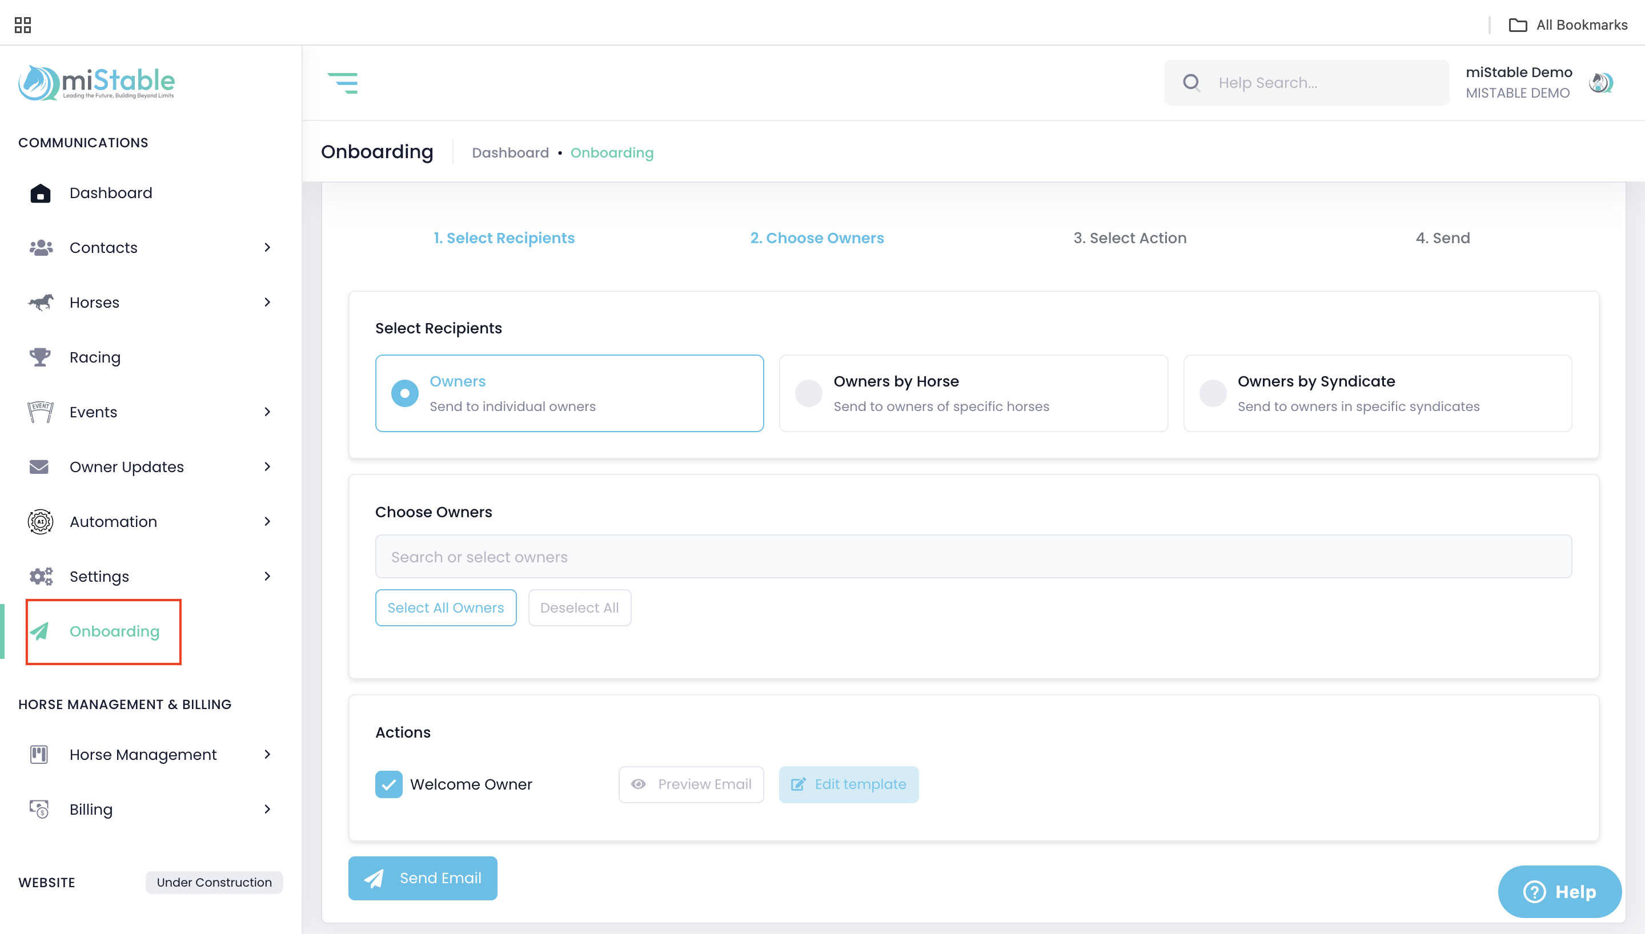Click the miStable logo
This screenshot has height=934, width=1645.
point(96,83)
